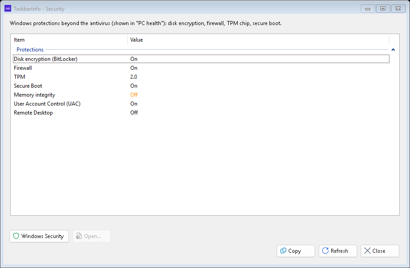Click the grayed Open file icon
This screenshot has height=268, width=410.
point(79,236)
